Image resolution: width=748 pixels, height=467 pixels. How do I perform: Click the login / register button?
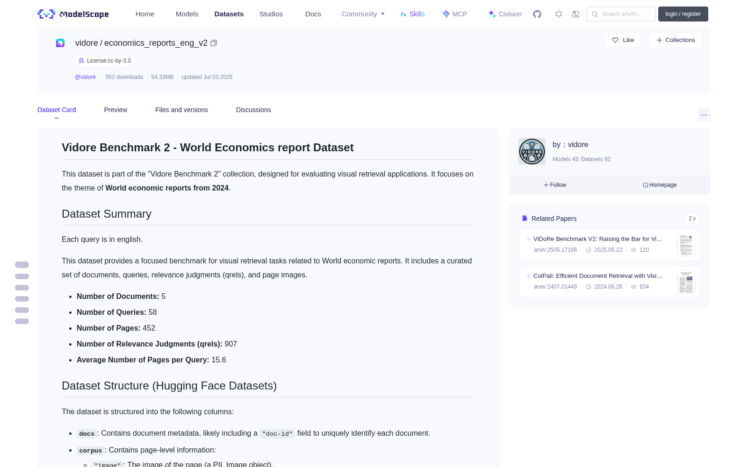683,14
